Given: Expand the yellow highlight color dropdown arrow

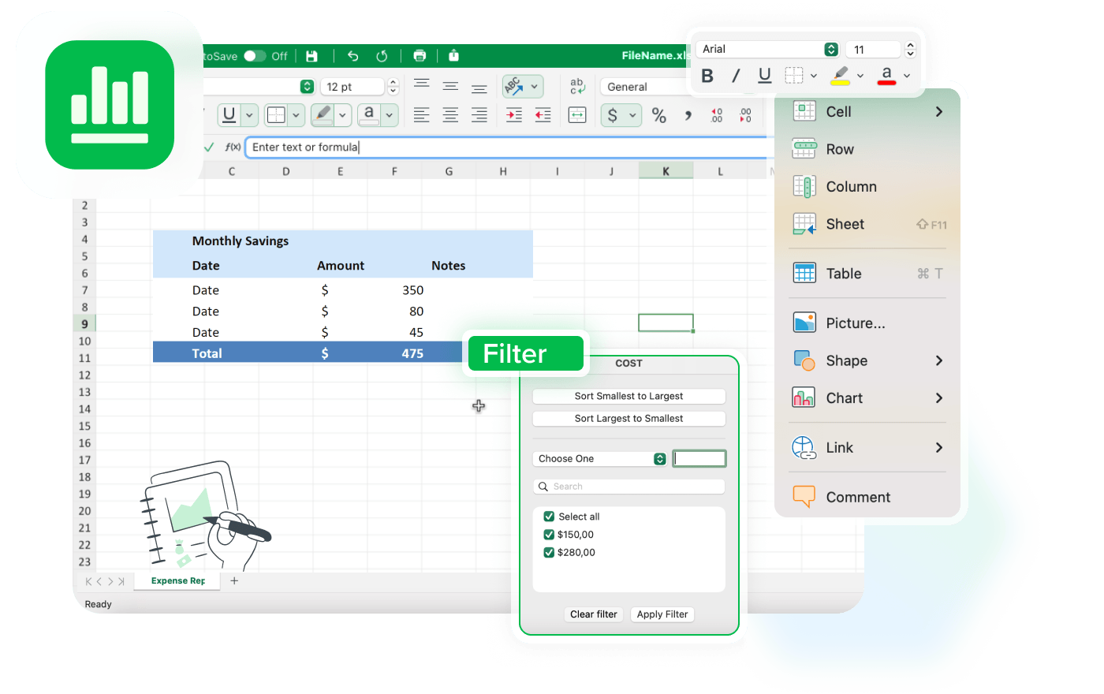Looking at the screenshot, I should [x=860, y=76].
